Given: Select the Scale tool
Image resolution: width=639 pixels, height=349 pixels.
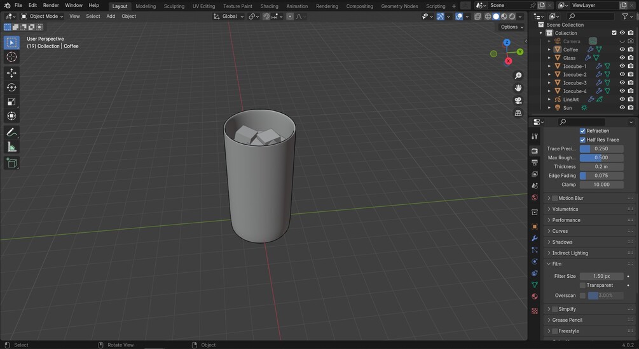Looking at the screenshot, I should pos(11,102).
